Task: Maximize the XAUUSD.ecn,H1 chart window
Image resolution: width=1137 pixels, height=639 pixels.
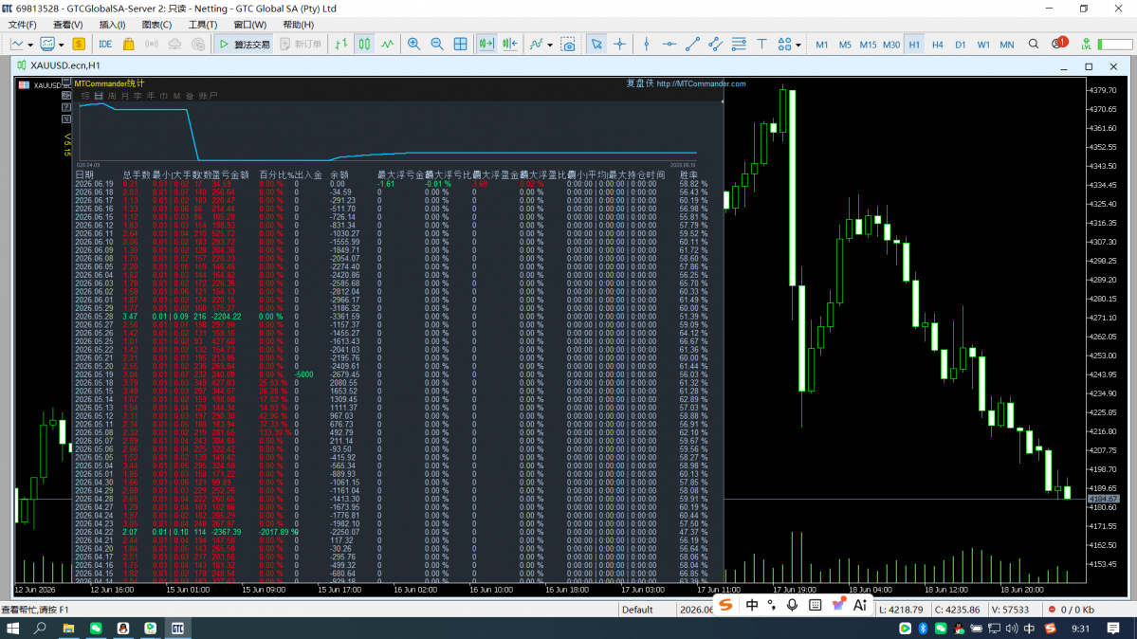Action: [1089, 66]
